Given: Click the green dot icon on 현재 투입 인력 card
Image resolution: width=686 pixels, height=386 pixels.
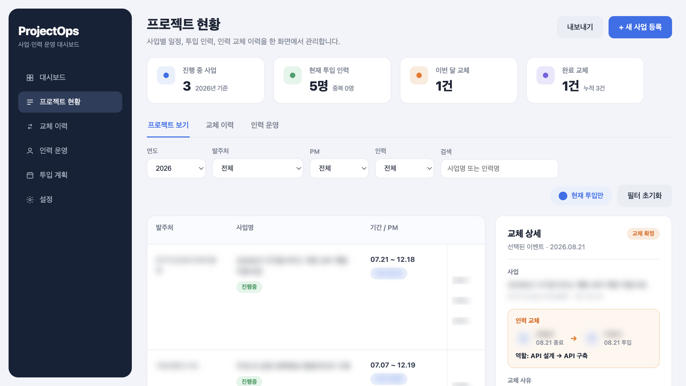Looking at the screenshot, I should (x=293, y=75).
